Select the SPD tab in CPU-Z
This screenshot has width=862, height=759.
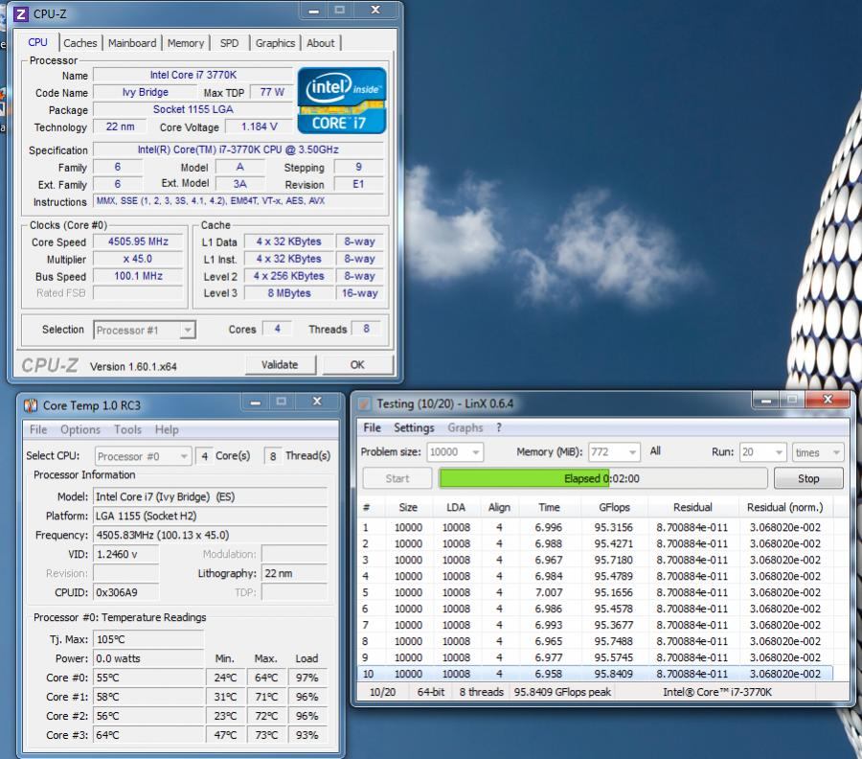pyautogui.click(x=229, y=43)
